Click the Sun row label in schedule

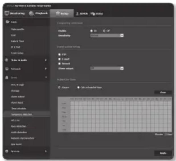pos(64,103)
